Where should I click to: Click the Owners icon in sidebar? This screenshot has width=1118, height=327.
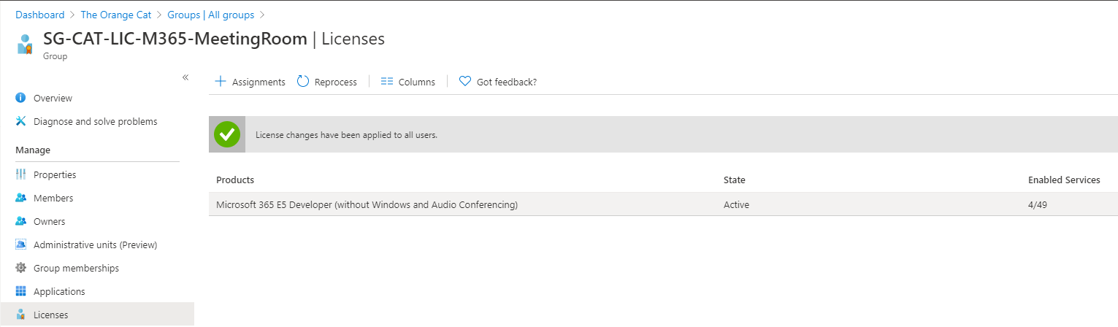(x=20, y=221)
